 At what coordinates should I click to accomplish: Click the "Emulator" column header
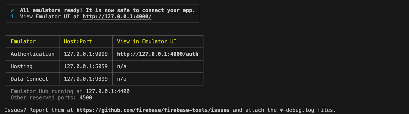coord(23,41)
